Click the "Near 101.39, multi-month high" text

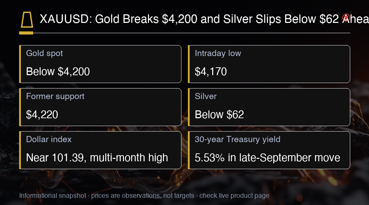pyautogui.click(x=97, y=158)
